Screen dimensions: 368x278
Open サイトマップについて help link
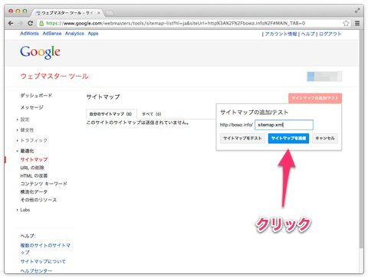pyautogui.click(x=43, y=261)
